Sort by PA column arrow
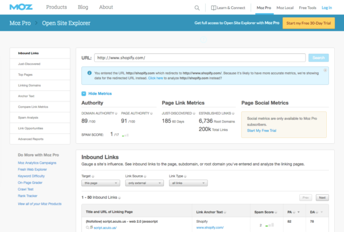This screenshot has width=344, height=232. coord(298,212)
